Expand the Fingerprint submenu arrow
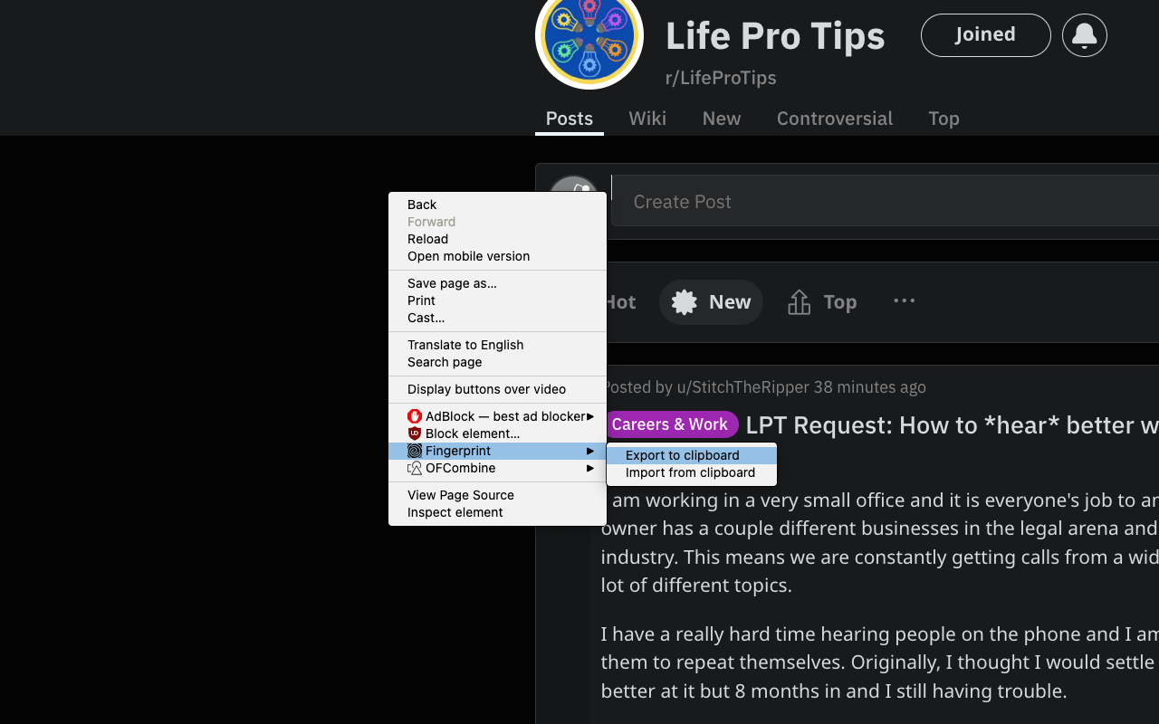The width and height of the screenshot is (1159, 724). [x=590, y=451]
